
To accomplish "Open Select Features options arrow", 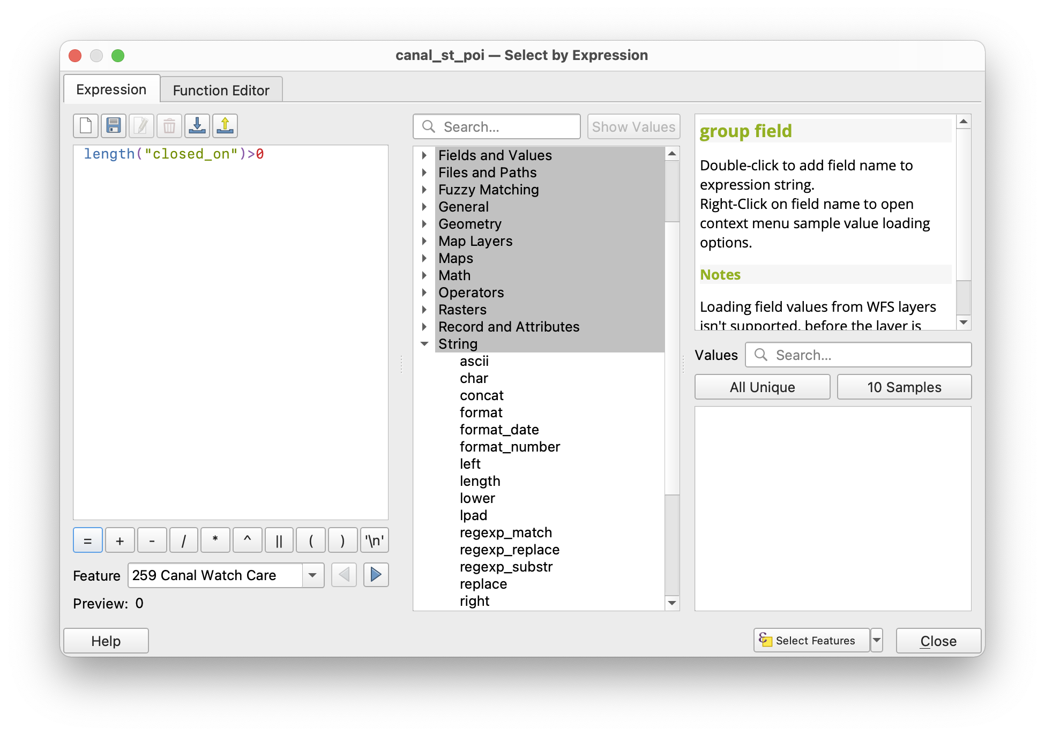I will coord(877,640).
